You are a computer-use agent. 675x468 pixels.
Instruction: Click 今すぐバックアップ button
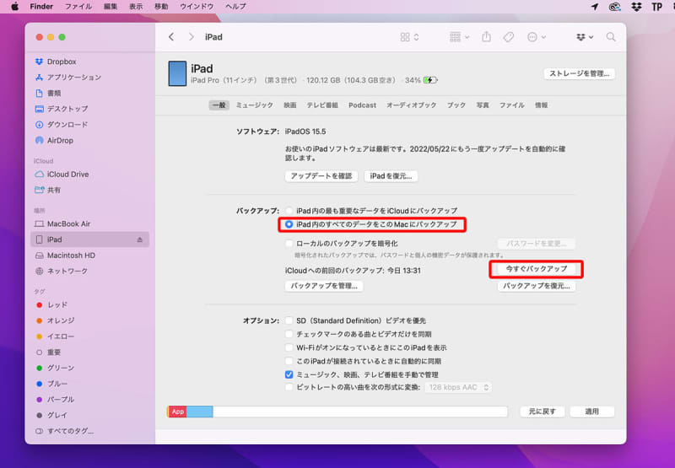point(537,269)
